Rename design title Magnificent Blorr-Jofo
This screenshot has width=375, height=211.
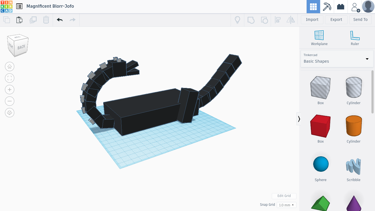50,6
